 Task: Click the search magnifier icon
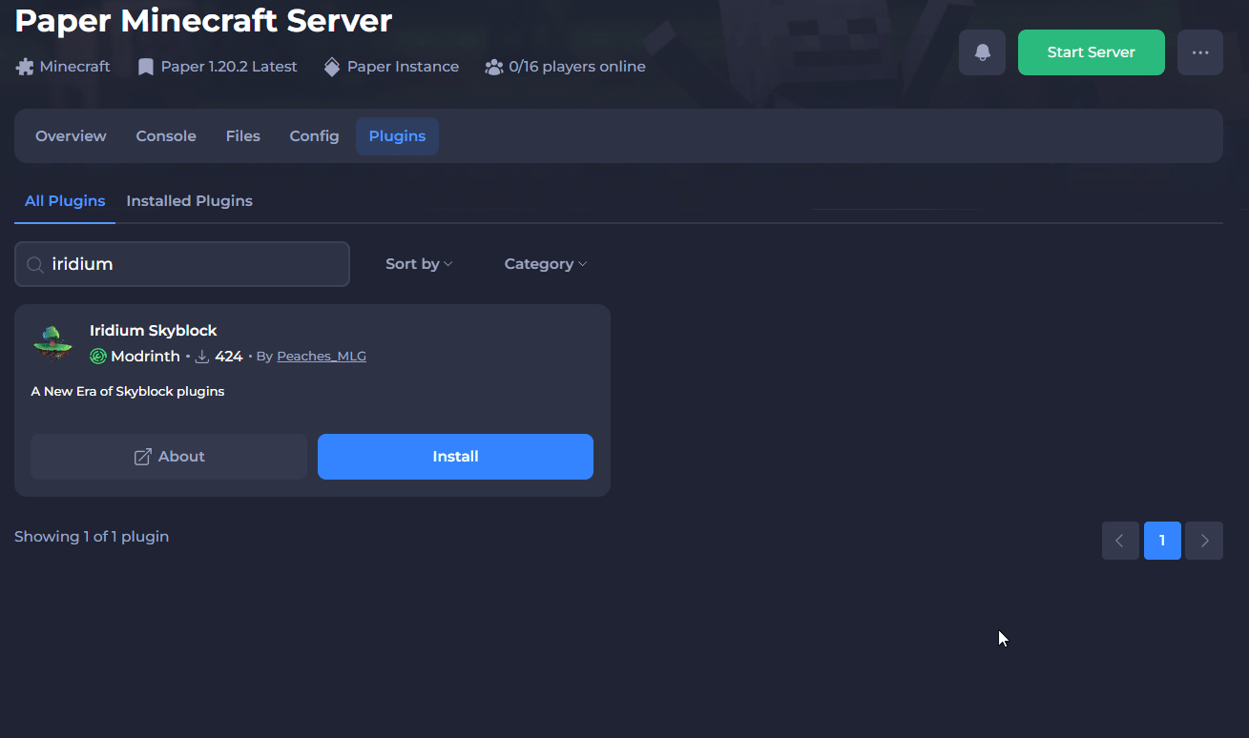(35, 265)
